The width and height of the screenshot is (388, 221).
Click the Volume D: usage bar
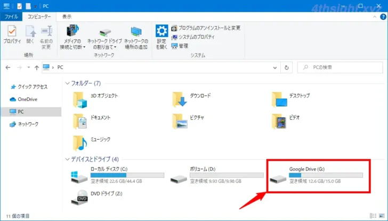pyautogui.click(x=227, y=175)
